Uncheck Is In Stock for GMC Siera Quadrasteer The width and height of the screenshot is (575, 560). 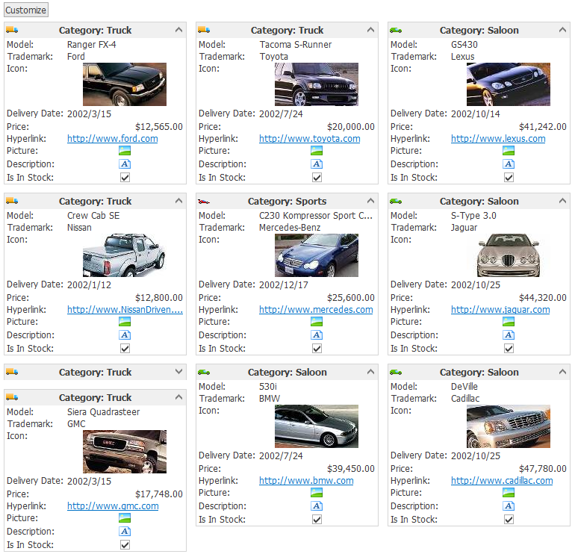pos(125,545)
